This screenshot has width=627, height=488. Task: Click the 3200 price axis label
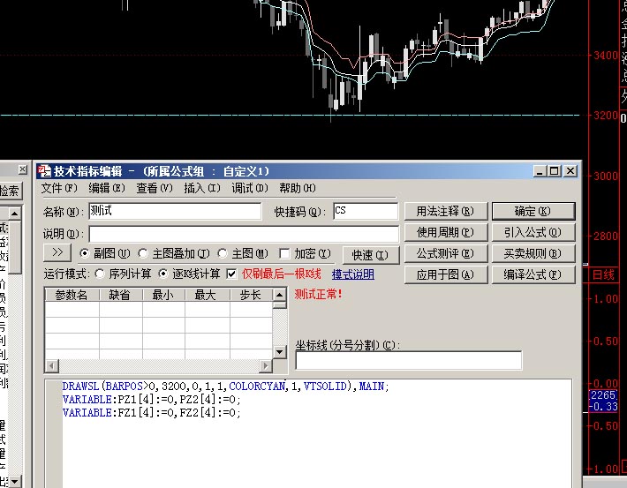pos(606,116)
